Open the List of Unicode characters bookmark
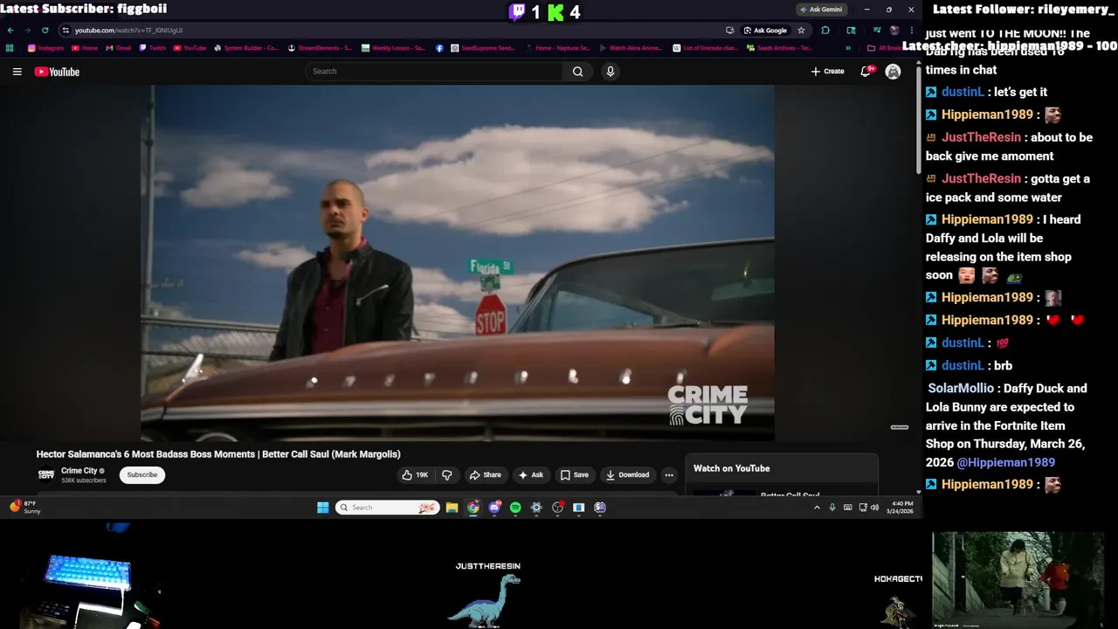 coord(706,48)
